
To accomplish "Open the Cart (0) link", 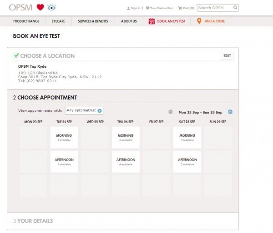I will pos(188,8).
